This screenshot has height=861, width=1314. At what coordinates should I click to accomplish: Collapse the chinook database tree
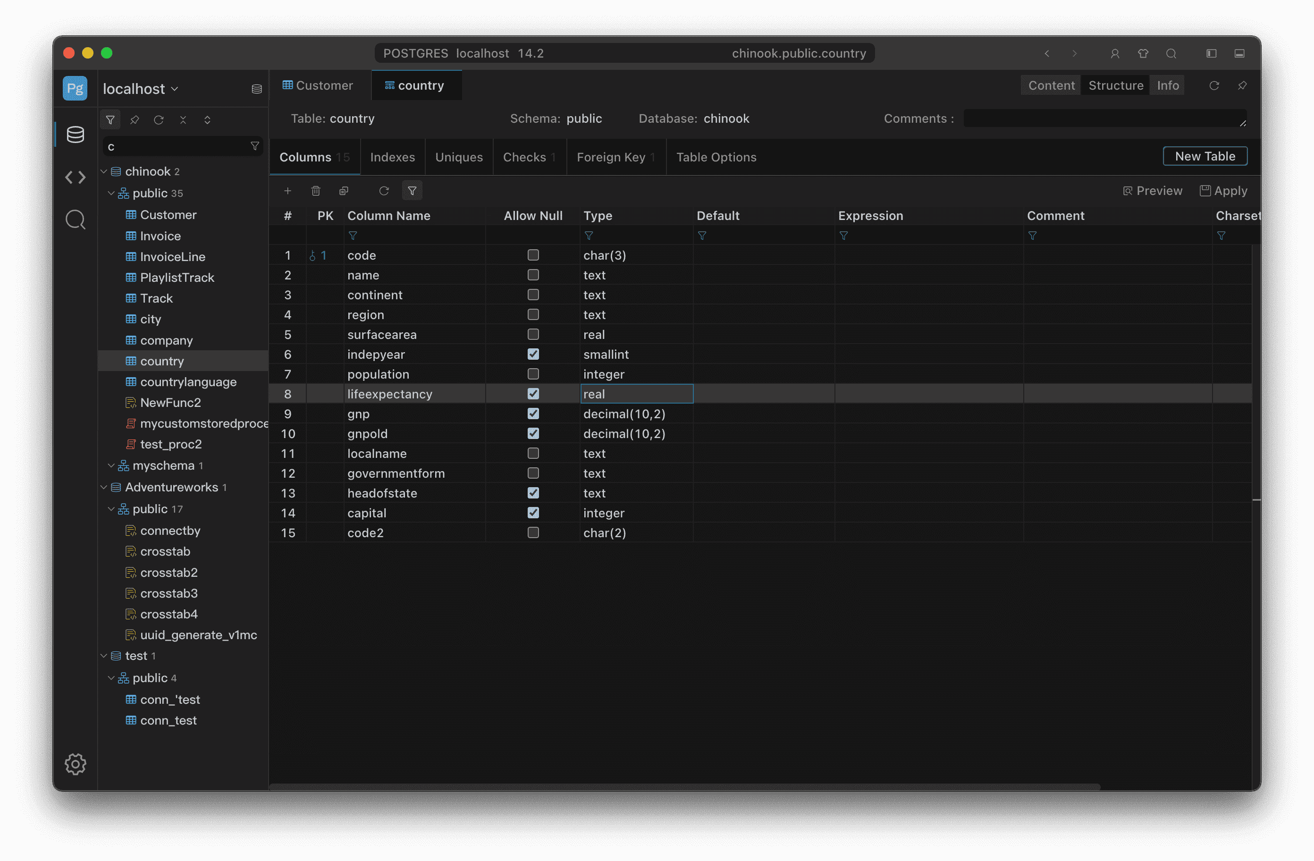pos(104,171)
